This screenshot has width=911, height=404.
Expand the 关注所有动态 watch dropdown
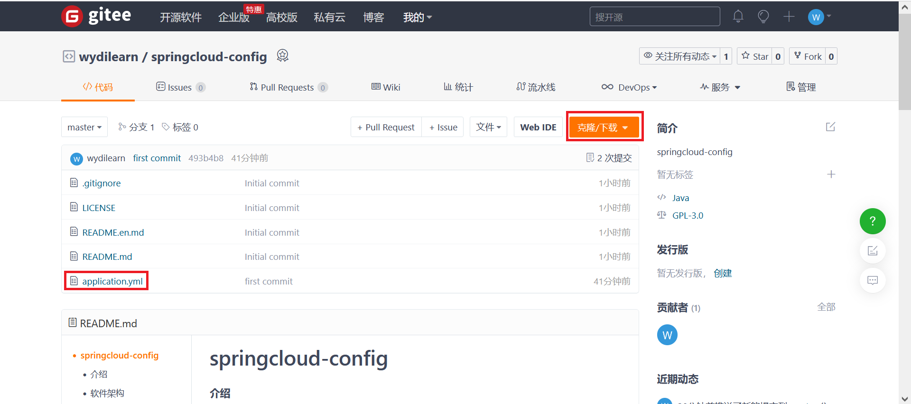679,56
